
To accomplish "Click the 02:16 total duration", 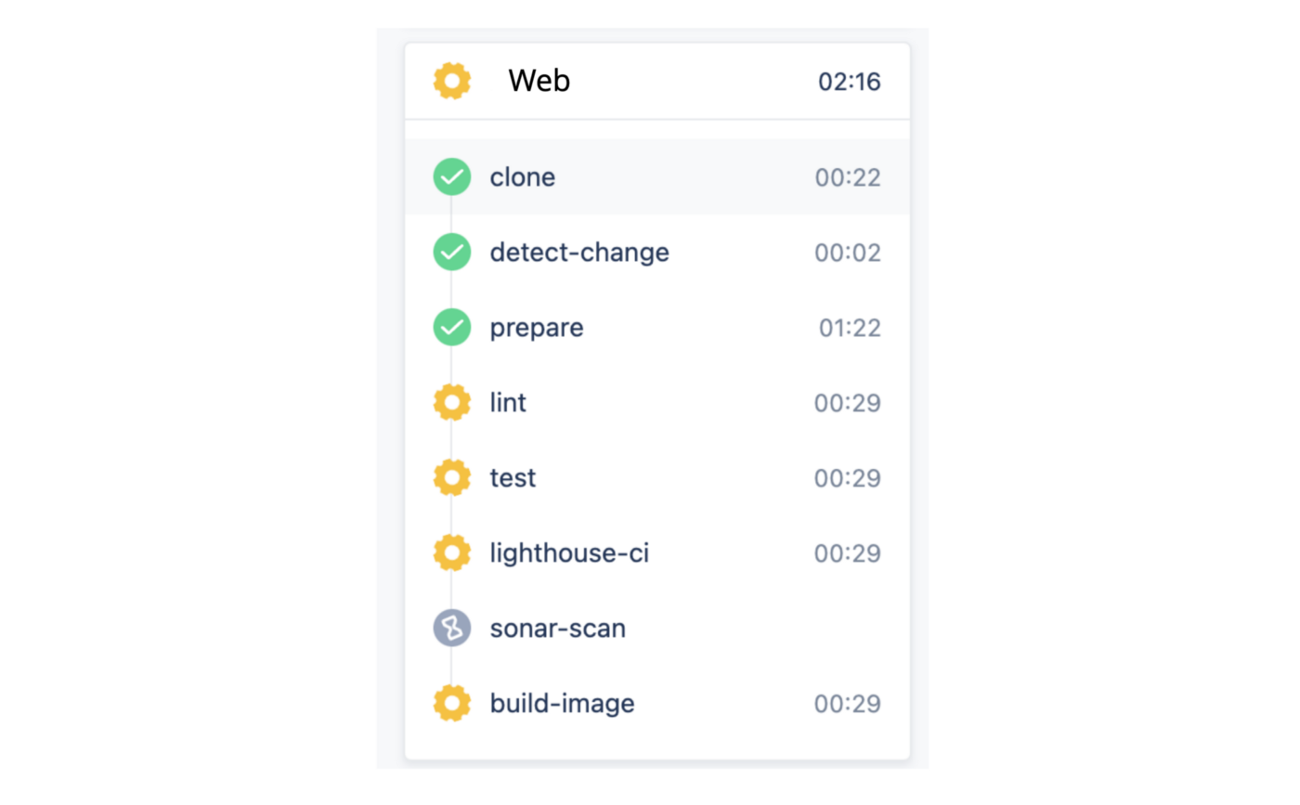I will pyautogui.click(x=849, y=82).
